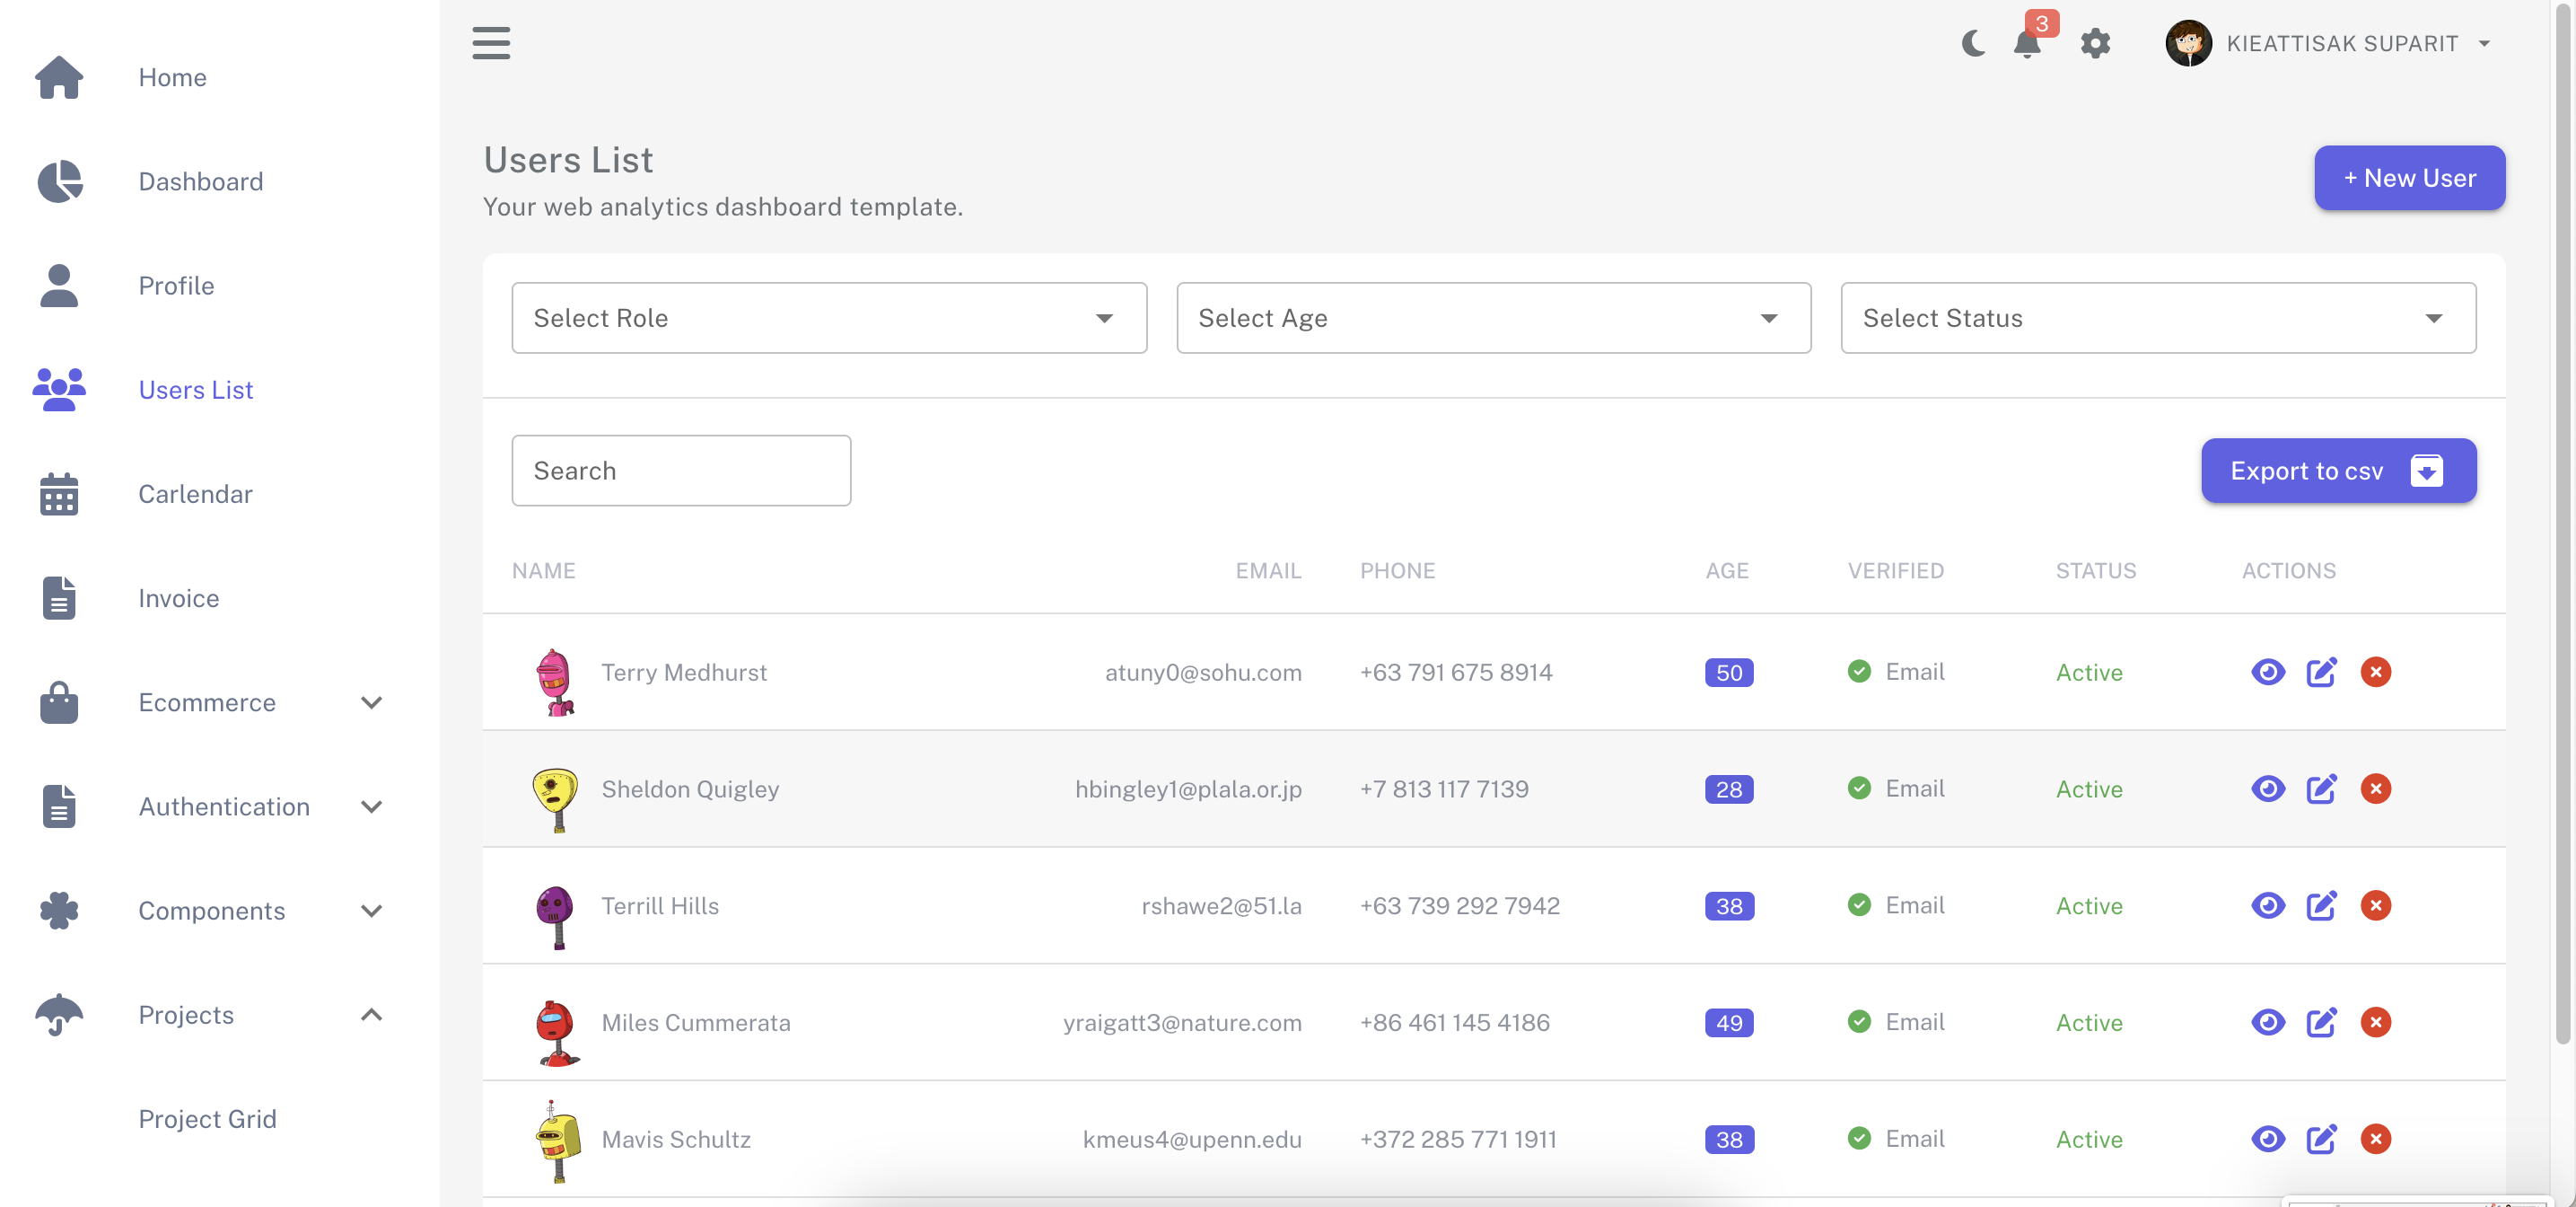Click the Profile person icon
Screen dimensions: 2576x1207
pyautogui.click(x=59, y=286)
